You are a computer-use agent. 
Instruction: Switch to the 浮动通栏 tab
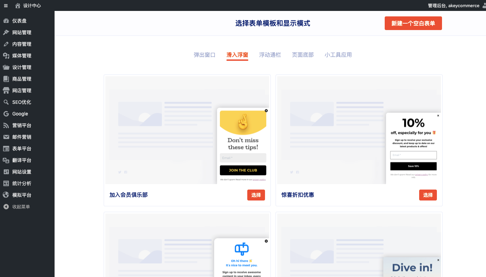(270, 55)
